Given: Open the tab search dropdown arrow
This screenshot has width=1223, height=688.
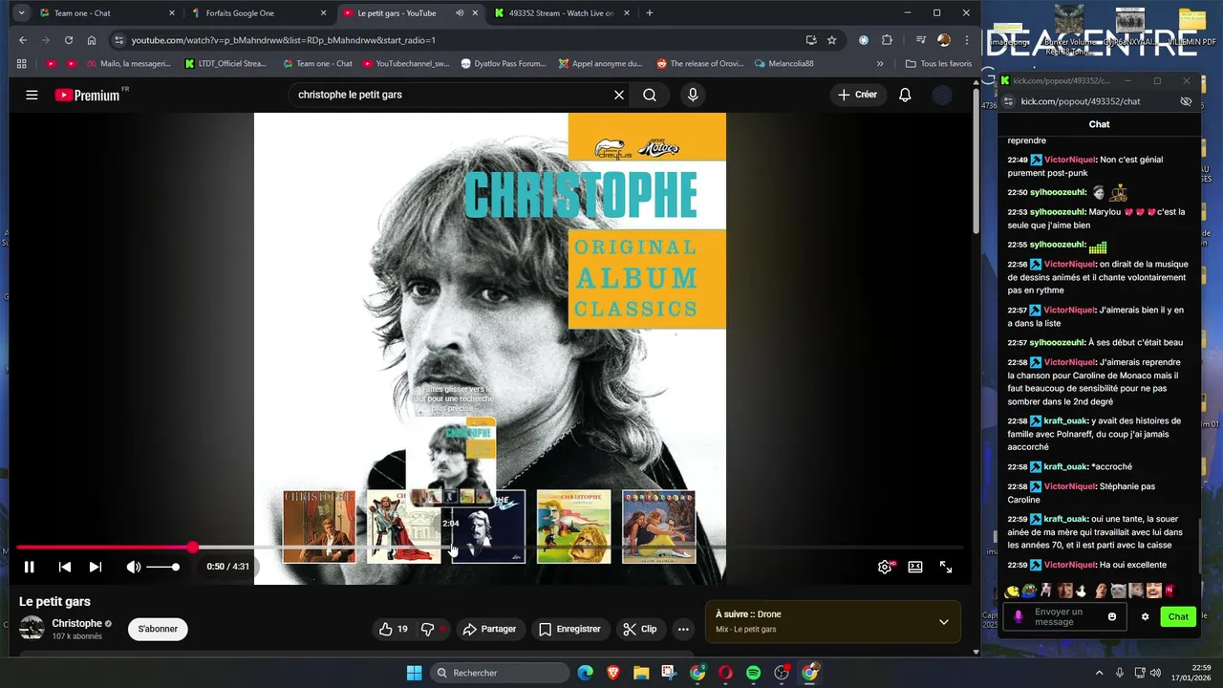Looking at the screenshot, I should (x=21, y=13).
